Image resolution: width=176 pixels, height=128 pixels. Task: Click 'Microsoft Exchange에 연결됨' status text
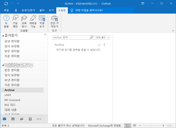tap(104, 126)
